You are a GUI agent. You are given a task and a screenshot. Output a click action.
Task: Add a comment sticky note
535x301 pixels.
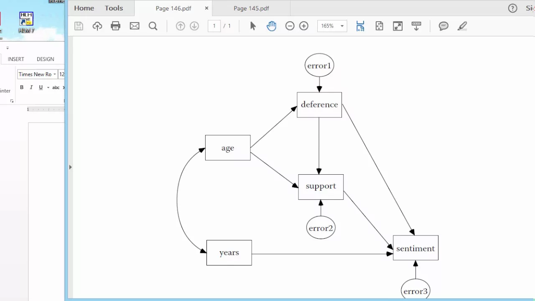point(443,26)
